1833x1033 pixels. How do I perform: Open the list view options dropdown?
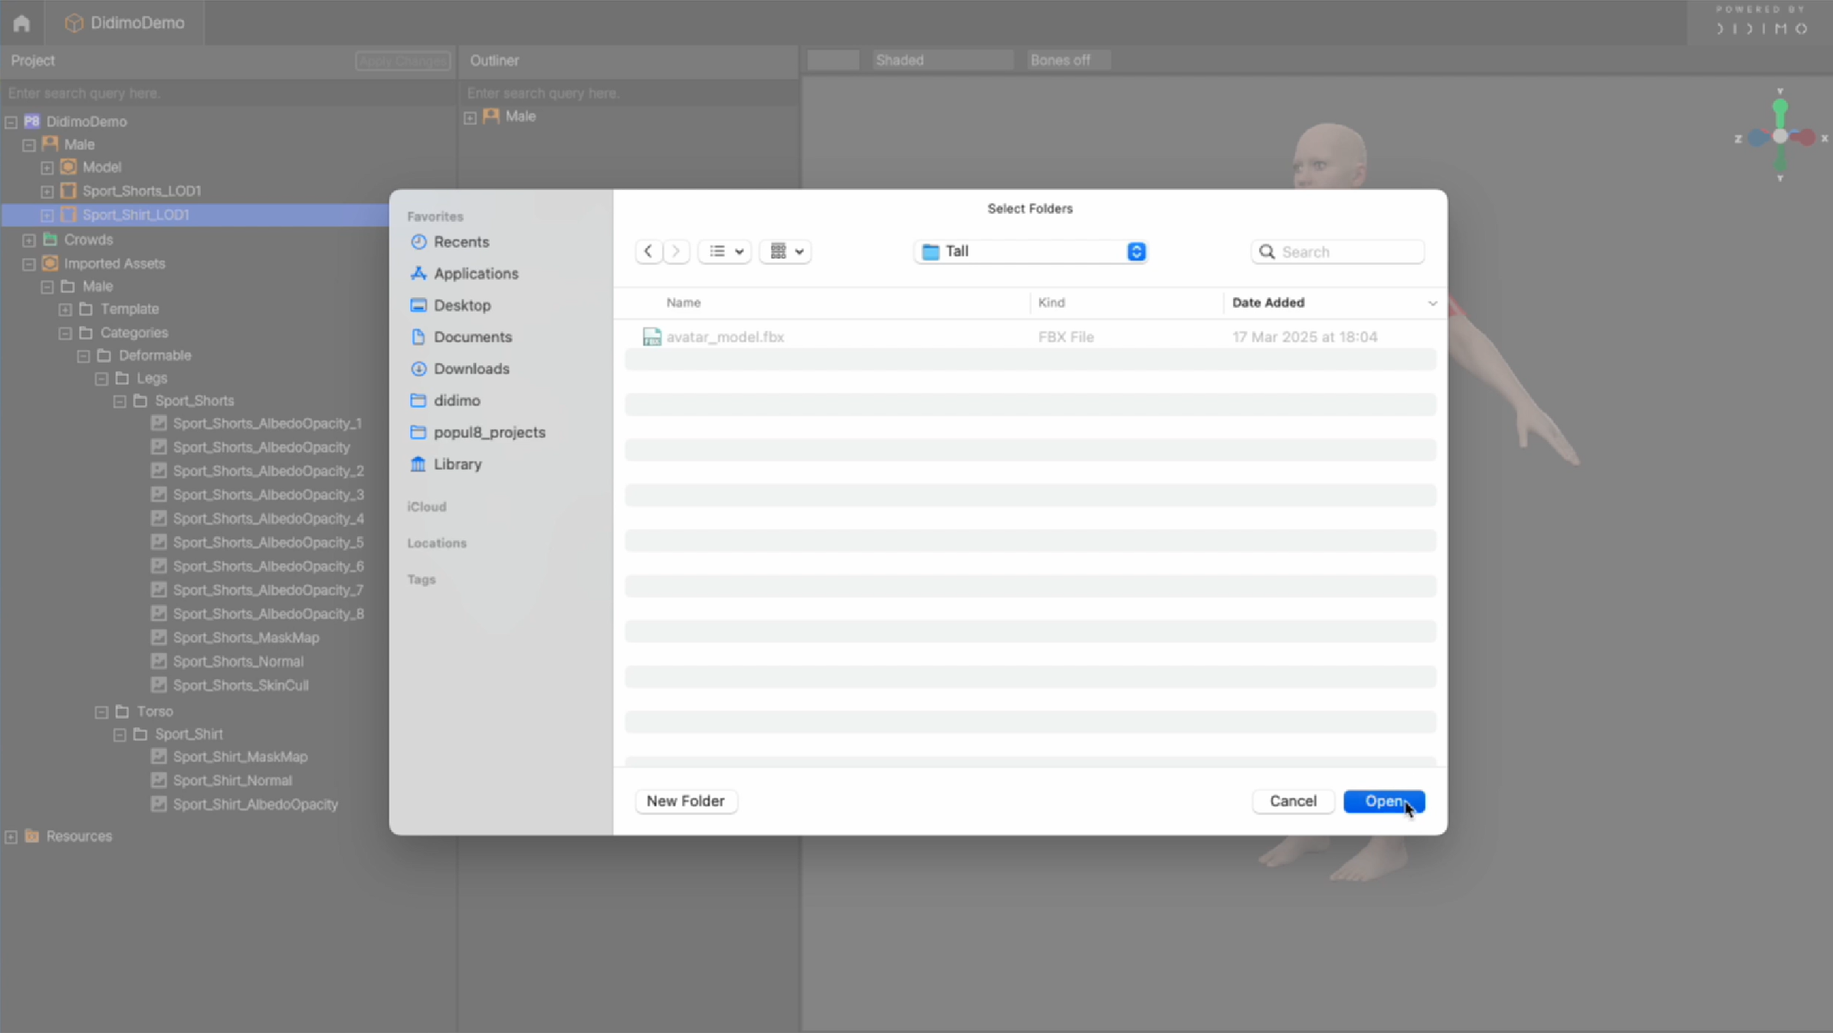725,251
